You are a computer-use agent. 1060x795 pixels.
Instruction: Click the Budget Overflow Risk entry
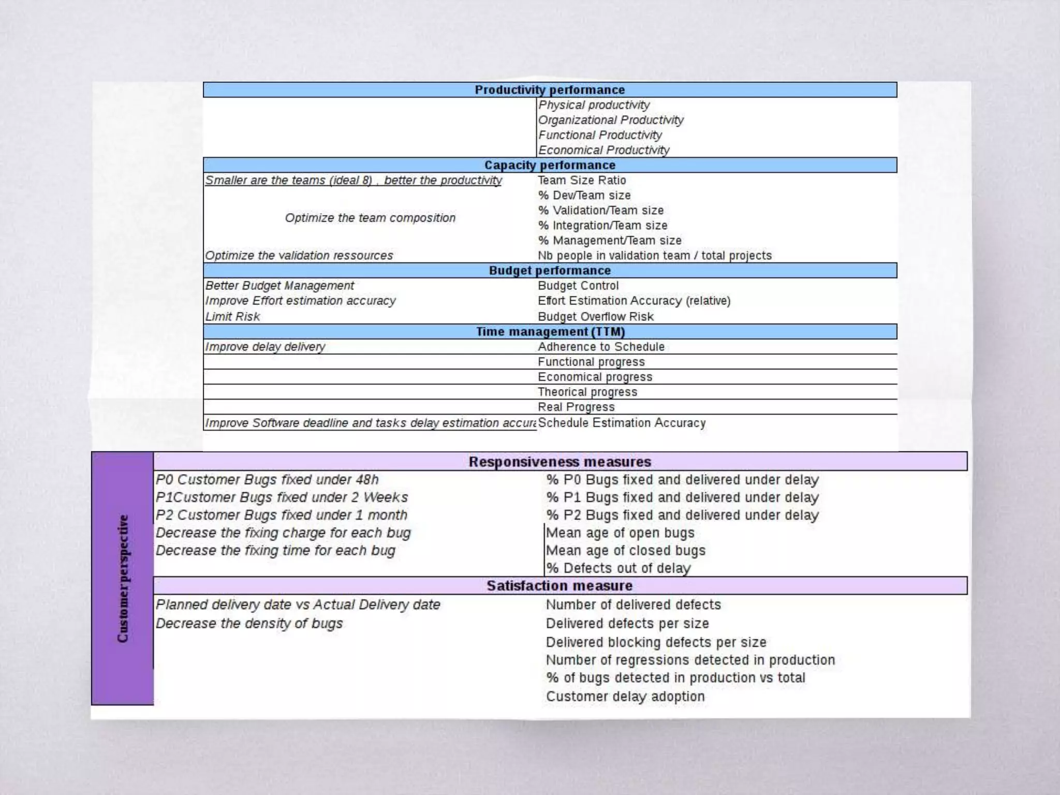pos(595,316)
